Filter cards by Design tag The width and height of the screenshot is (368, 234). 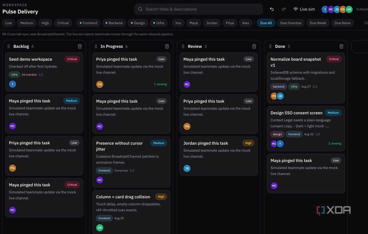[x=138, y=23]
